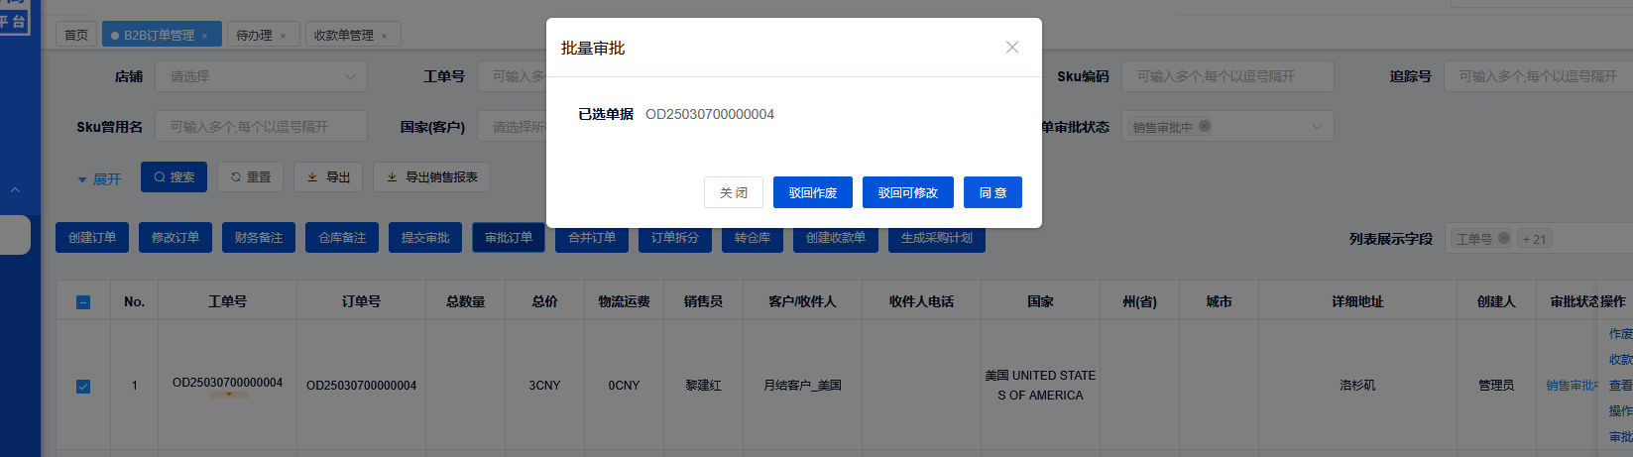Toggle the select-all checkbox in table header
The height and width of the screenshot is (457, 1633).
(x=83, y=302)
